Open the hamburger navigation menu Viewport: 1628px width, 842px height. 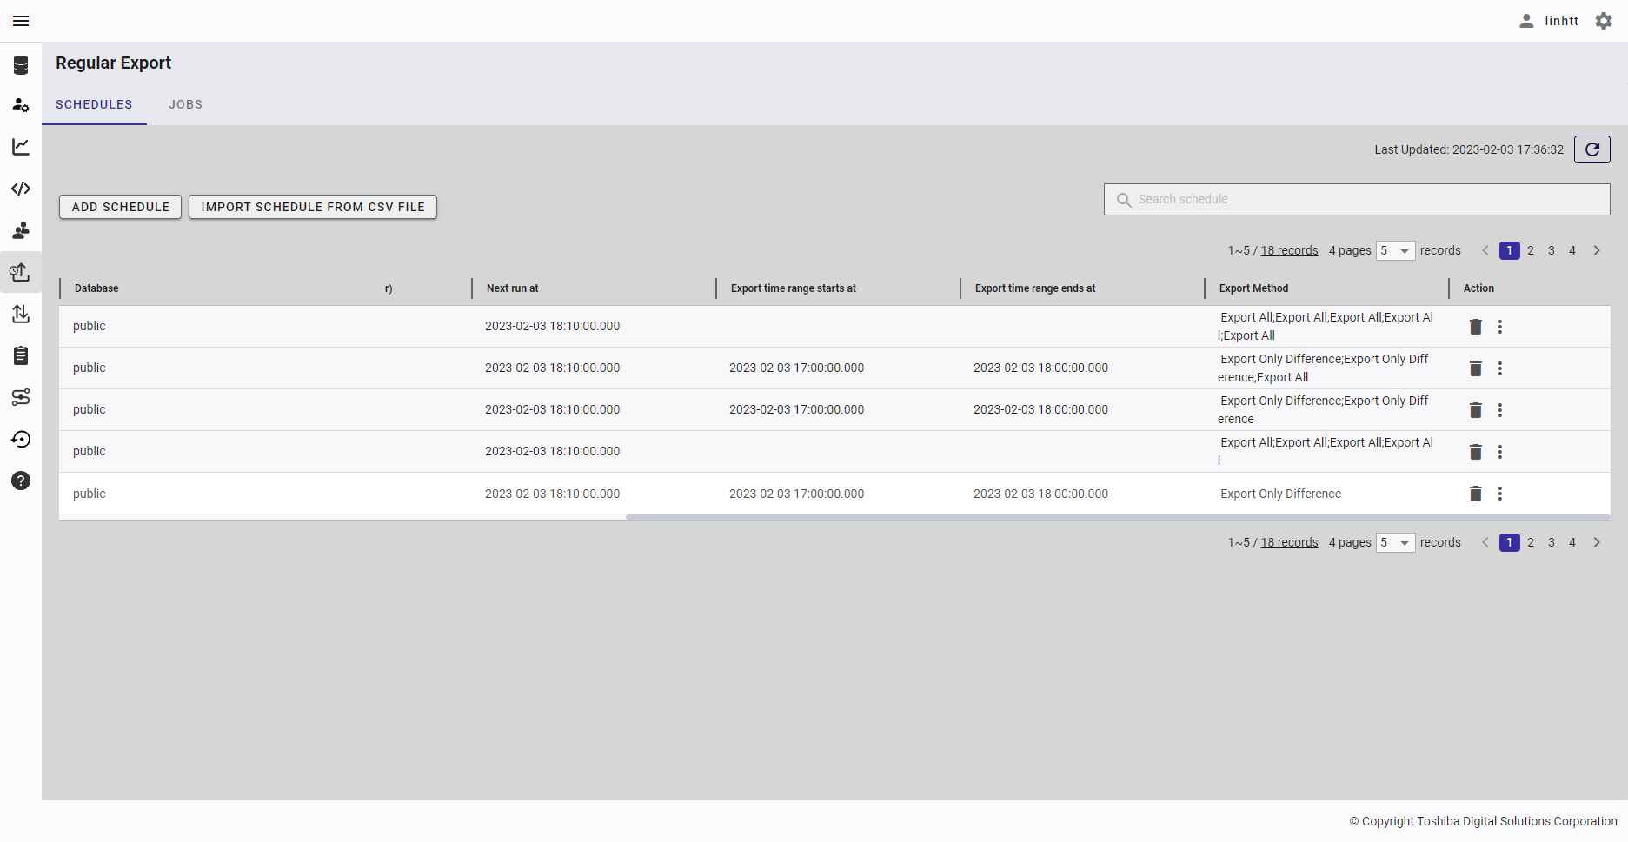pos(21,21)
